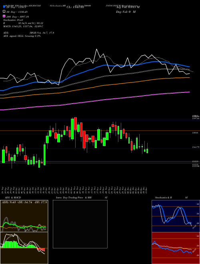Click the MACD values line in header
200x264 pixels.
(x=23, y=26)
